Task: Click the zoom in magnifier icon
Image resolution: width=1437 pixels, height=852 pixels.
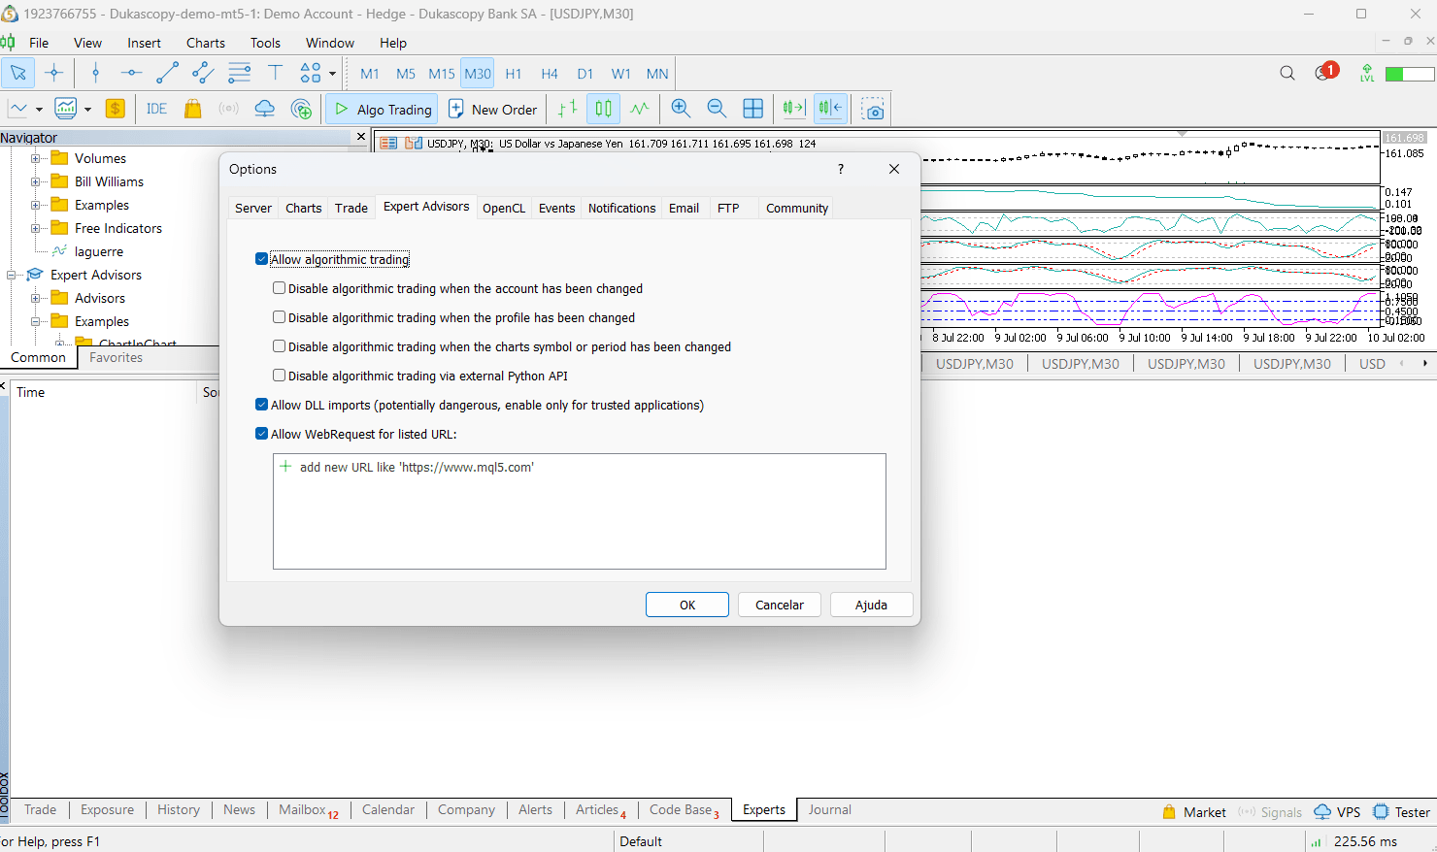Action: point(681,109)
